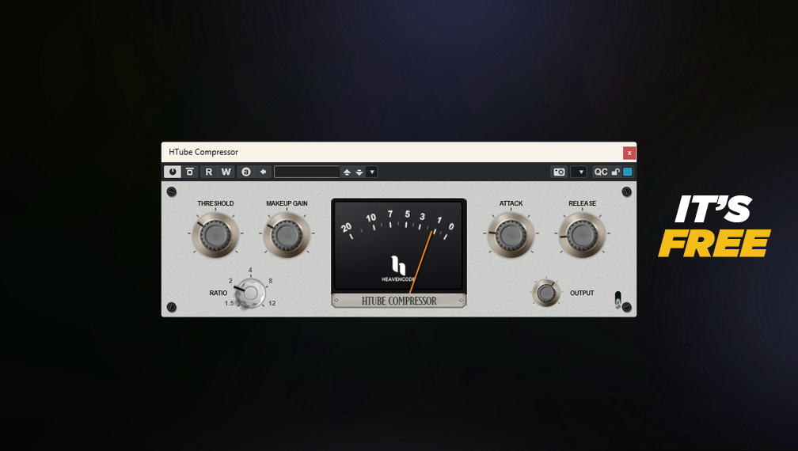
Task: Close the HTube Compressor window
Action: 629,153
